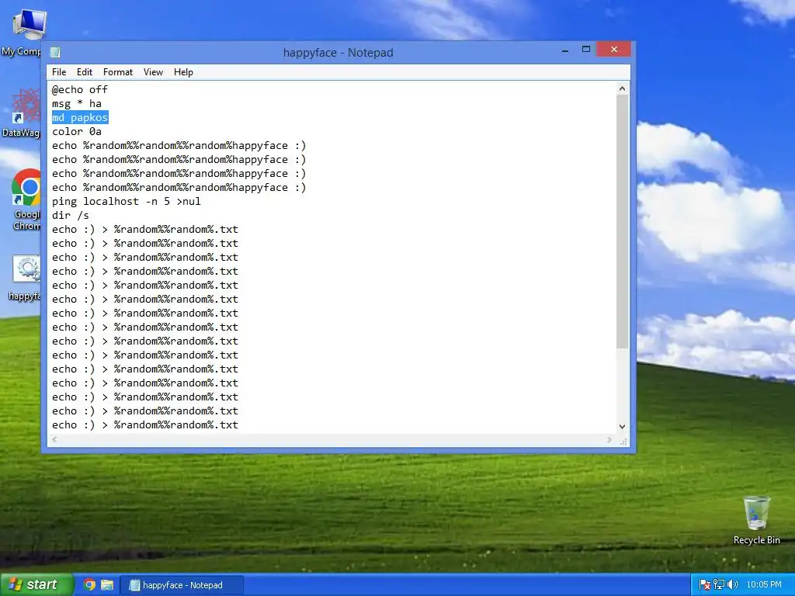Select the happyface batch file desktop icon
Screen dimensions: 795x596
coord(24,278)
